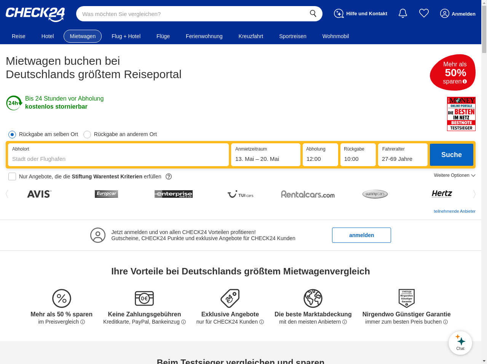487x364 pixels.
Task: Select the Hertz provider logo
Action: (x=442, y=194)
